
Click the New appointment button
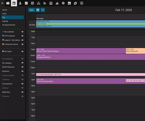[32, 10]
